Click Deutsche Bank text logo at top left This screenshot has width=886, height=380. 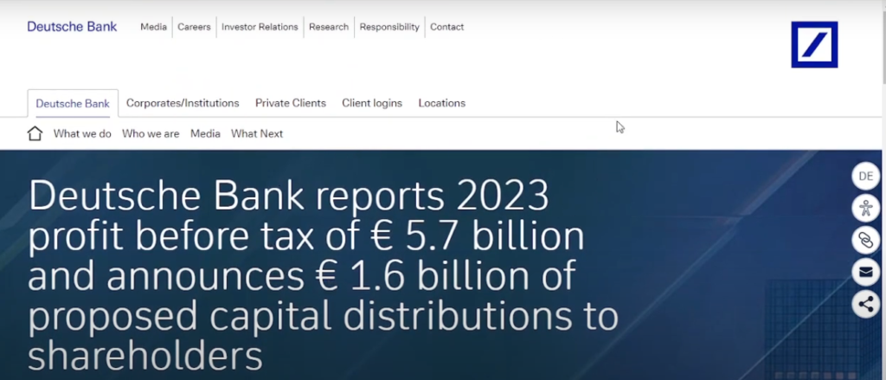tap(72, 27)
